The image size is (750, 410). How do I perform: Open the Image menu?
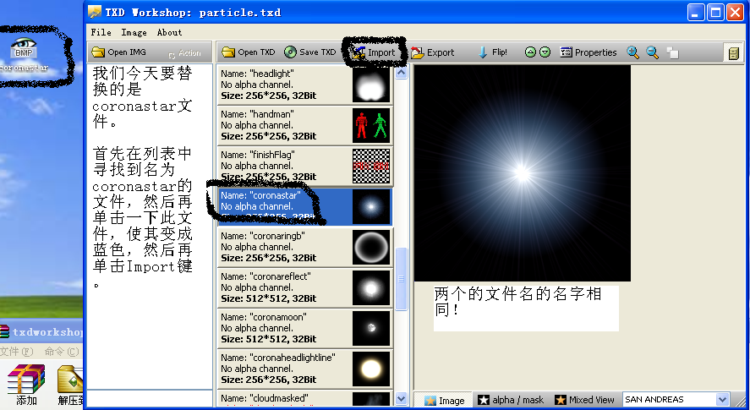click(x=134, y=32)
